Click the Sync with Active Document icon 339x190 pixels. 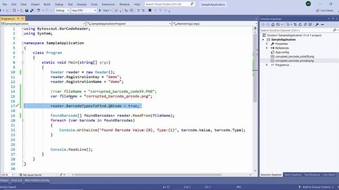point(295,25)
